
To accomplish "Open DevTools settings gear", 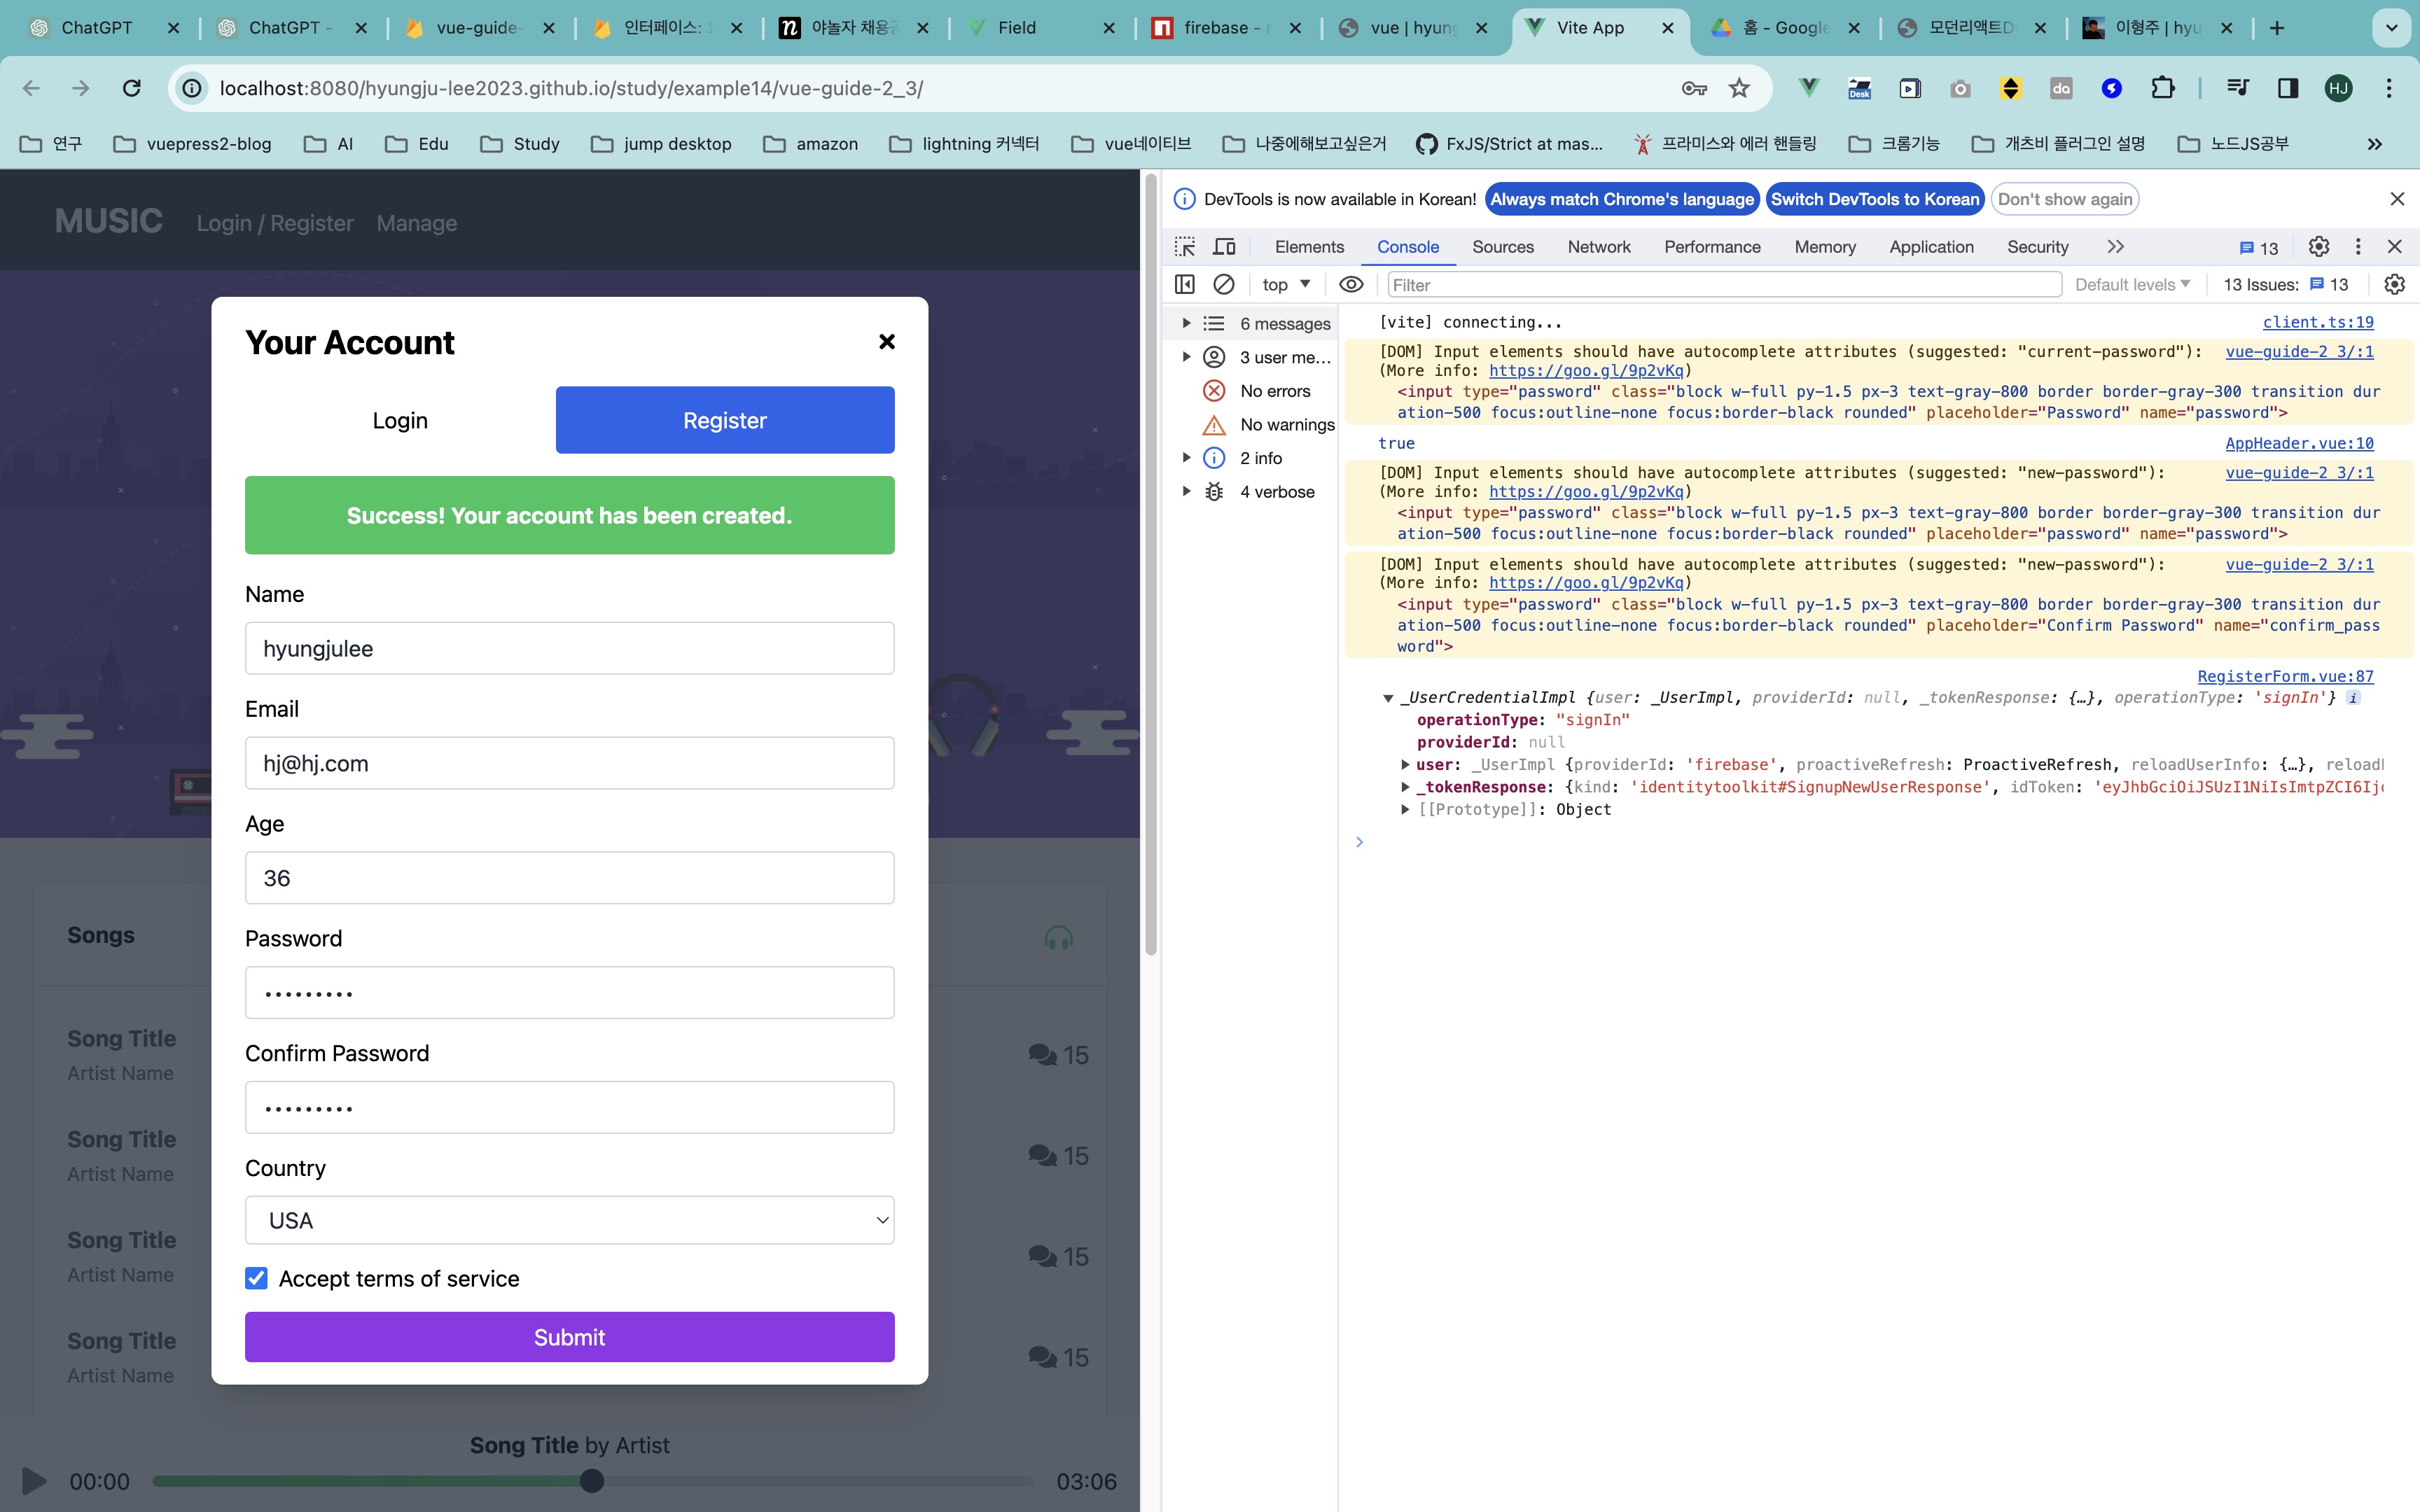I will (2319, 246).
